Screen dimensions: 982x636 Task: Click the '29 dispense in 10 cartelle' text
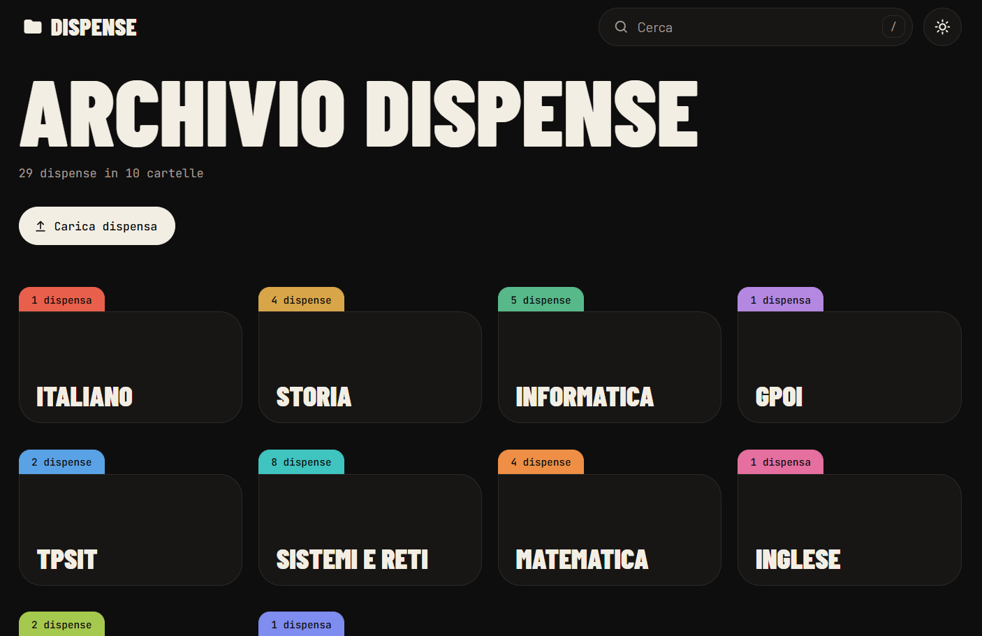(x=111, y=173)
